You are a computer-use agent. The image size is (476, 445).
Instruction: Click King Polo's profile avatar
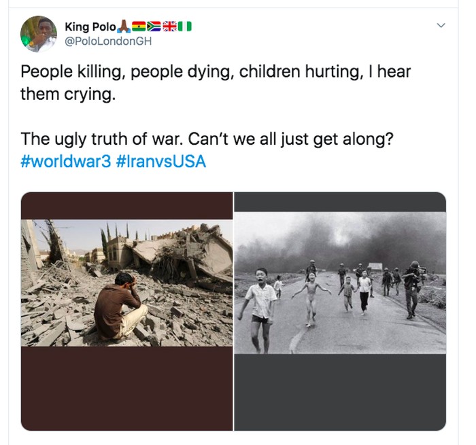tap(38, 33)
